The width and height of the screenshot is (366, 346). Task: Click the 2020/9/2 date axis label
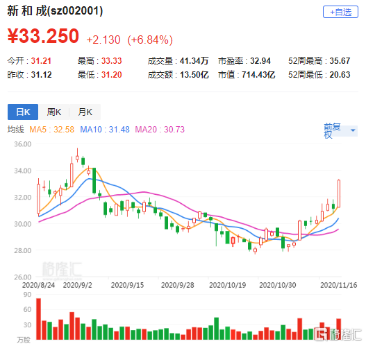[x=78, y=285]
